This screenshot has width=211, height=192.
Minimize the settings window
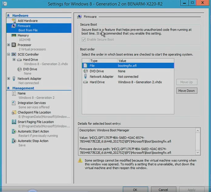point(184,3)
